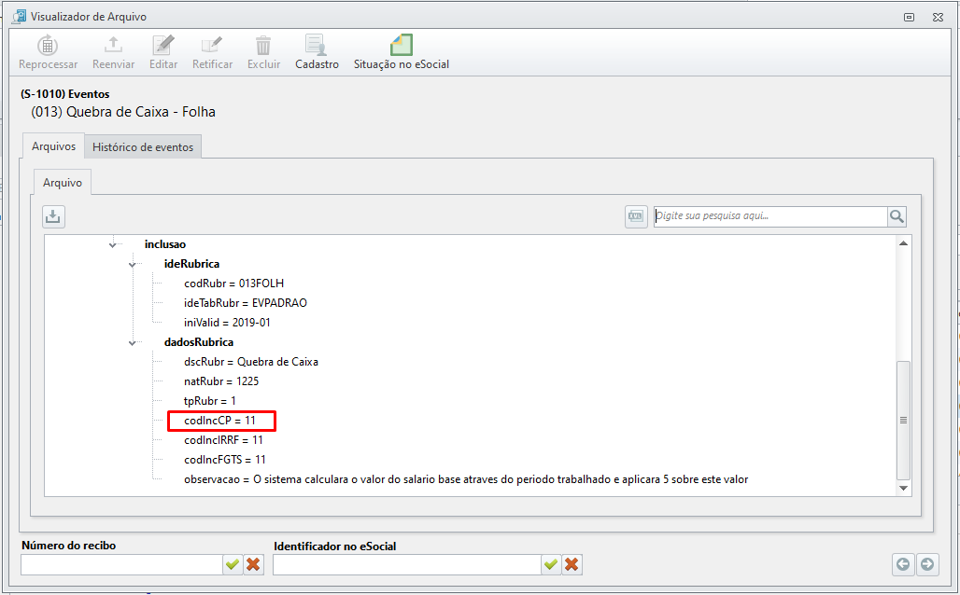
Task: Select row 'tpRubr = 1'
Action: (210, 401)
